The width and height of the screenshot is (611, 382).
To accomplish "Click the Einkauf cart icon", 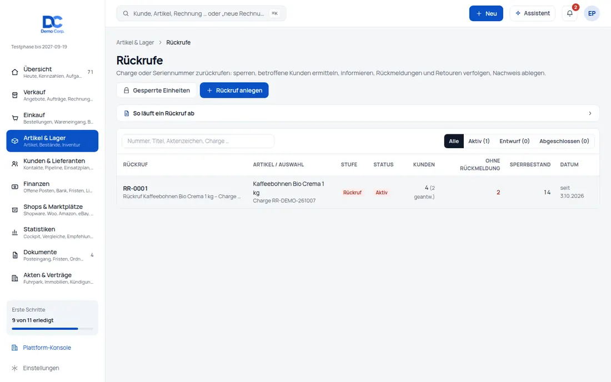I will [x=15, y=118].
